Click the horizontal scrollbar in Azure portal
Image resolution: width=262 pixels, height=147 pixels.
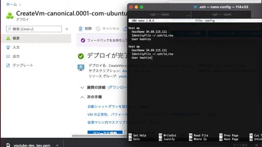[99, 136]
